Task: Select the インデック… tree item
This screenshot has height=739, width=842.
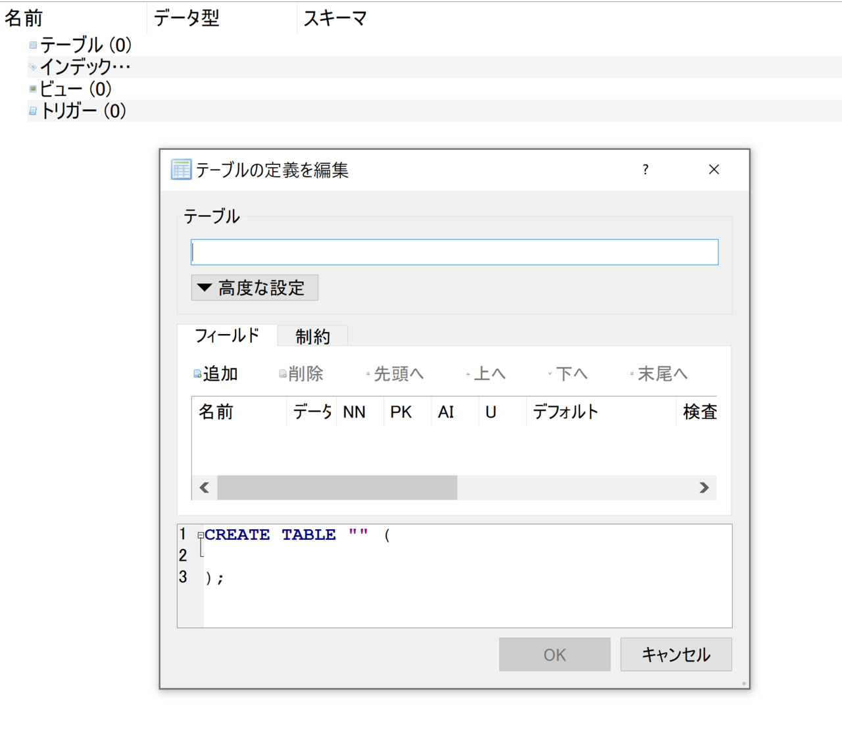Action: click(x=86, y=67)
